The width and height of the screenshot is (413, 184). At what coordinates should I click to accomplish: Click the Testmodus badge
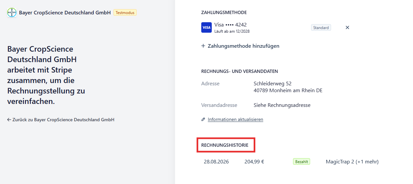click(x=125, y=13)
